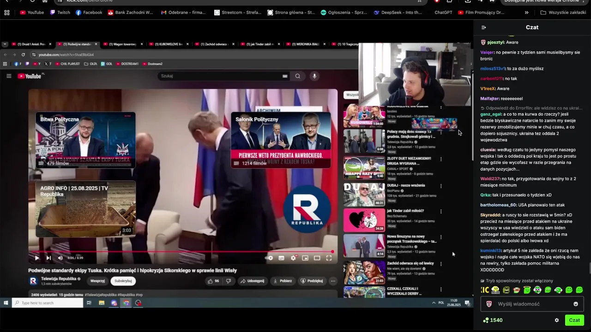This screenshot has width=591, height=332.
Task: Click the YouTube search magnifier button
Action: coord(298,76)
